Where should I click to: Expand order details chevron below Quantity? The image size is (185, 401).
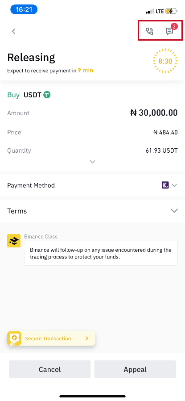(x=93, y=162)
